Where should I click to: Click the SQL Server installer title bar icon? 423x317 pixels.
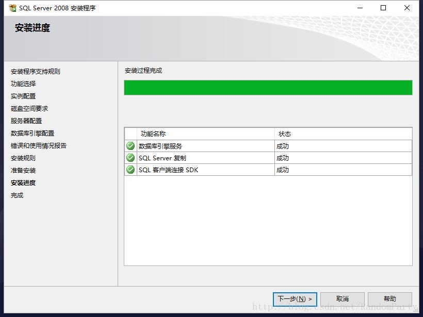point(12,8)
